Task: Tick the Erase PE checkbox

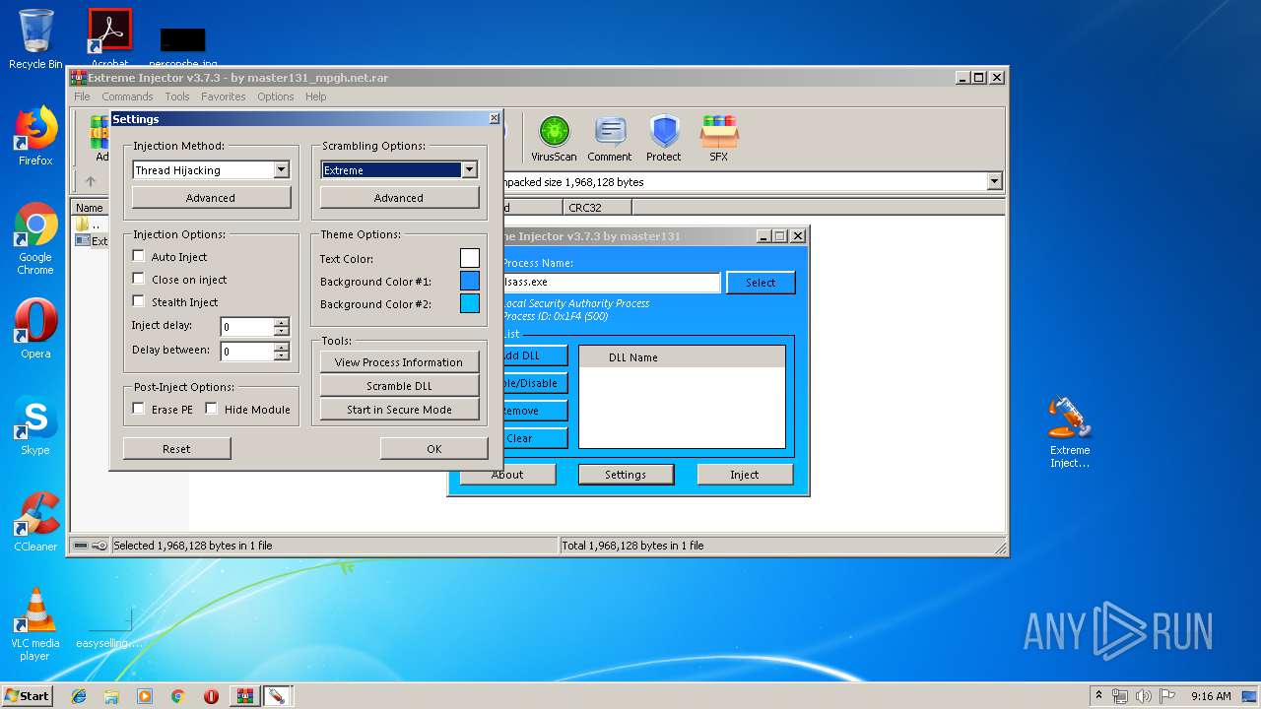Action: (x=139, y=409)
